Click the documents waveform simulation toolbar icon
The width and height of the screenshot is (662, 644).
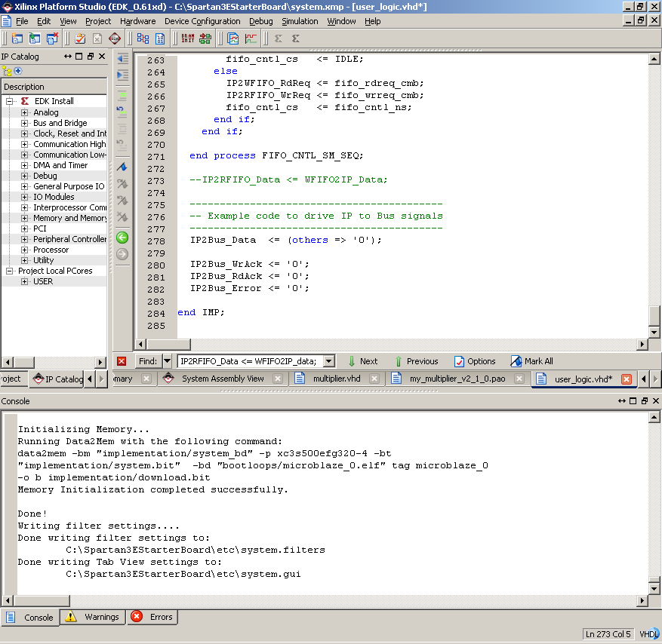(233, 38)
